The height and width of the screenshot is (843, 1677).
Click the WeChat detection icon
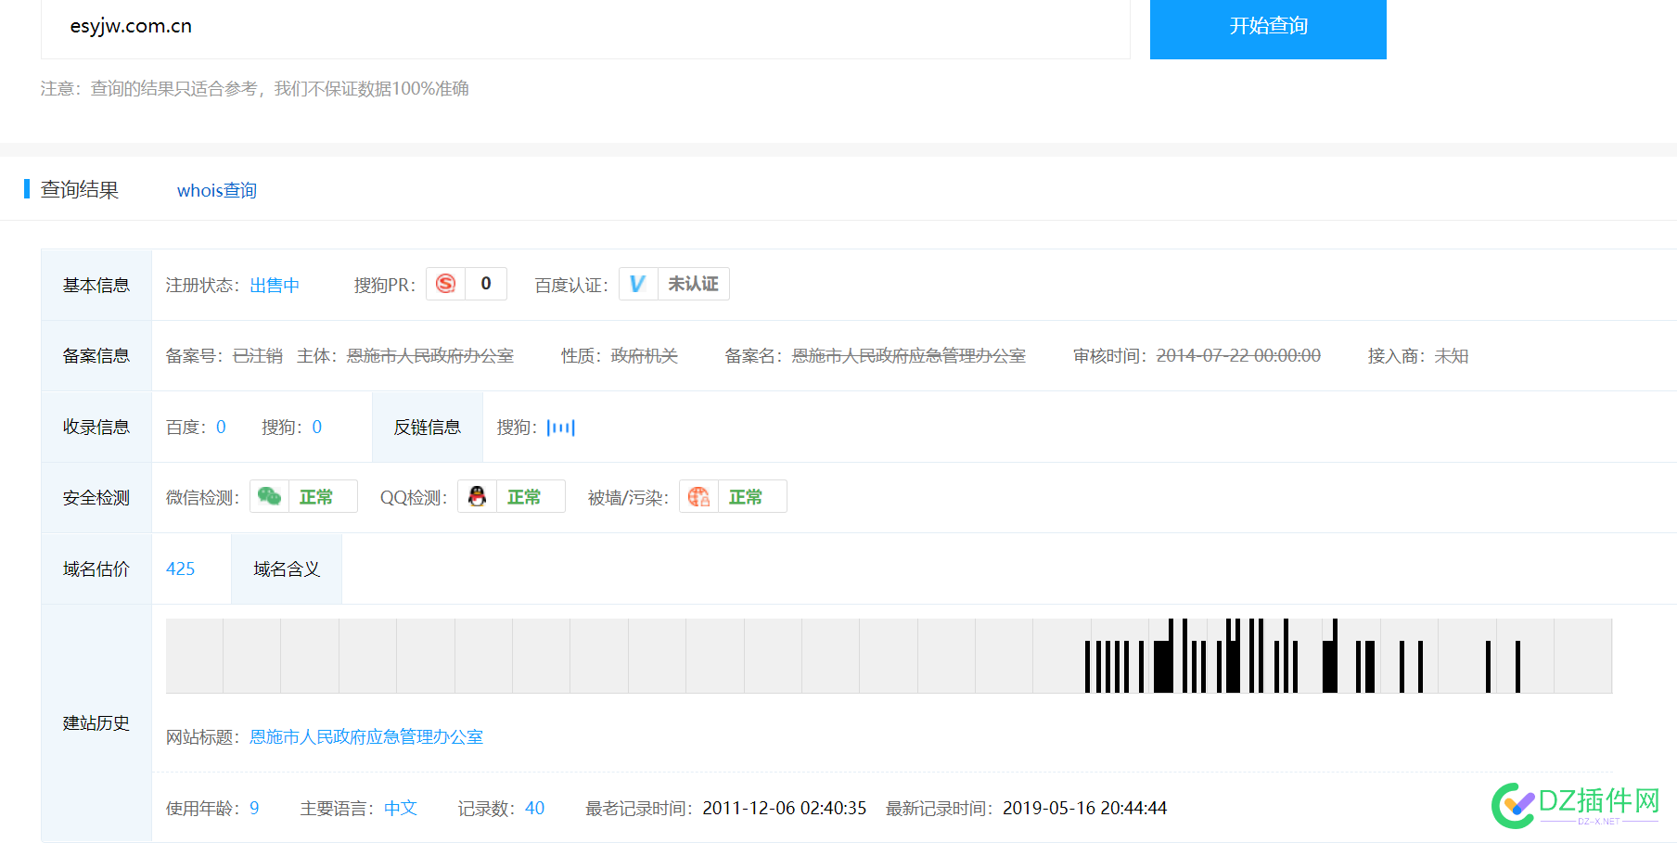pos(270,497)
